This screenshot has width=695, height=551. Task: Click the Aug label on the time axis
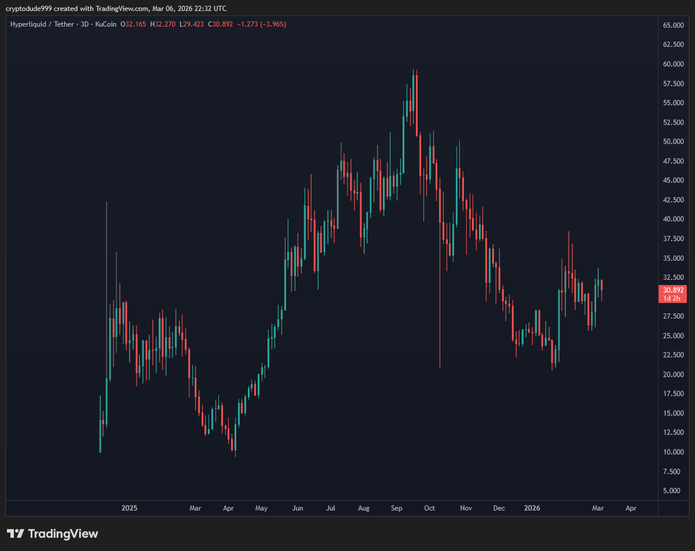click(x=364, y=508)
